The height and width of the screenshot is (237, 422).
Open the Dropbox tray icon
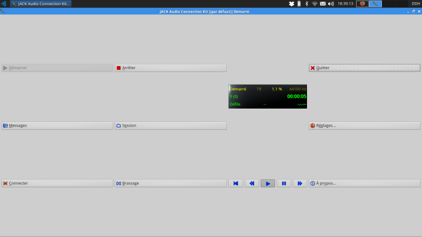point(292,4)
